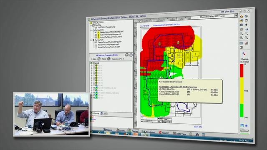Switch to the SSID tab
The width and height of the screenshot is (267, 150).
coord(104,113)
